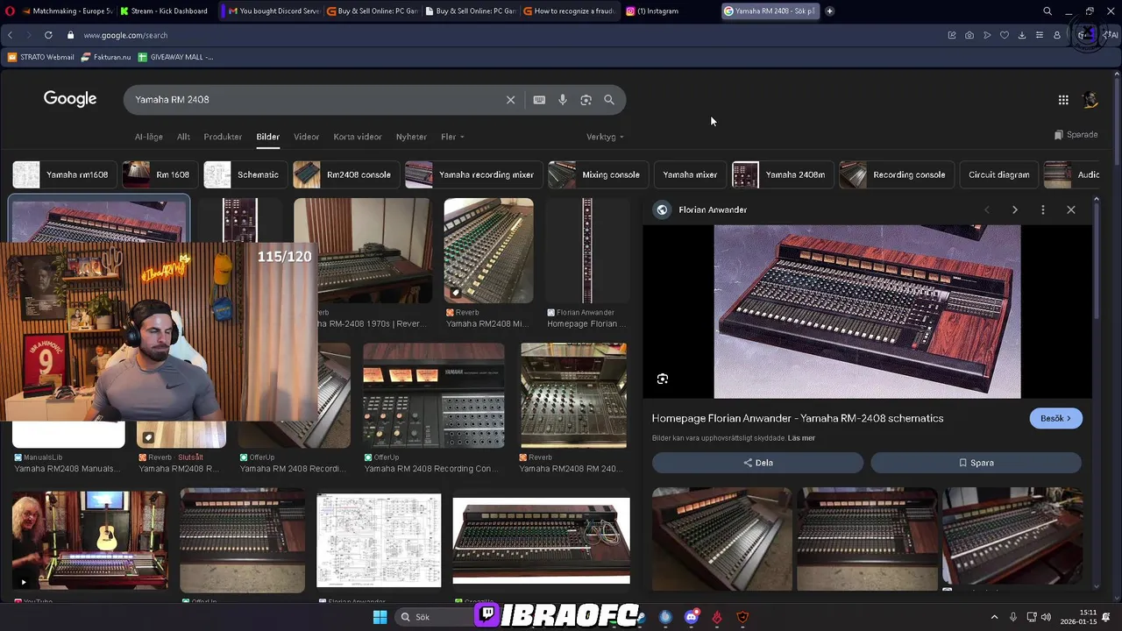Open Homepage Florian Anwander schematics title link
Screen dimensions: 1122x631
pos(798,418)
